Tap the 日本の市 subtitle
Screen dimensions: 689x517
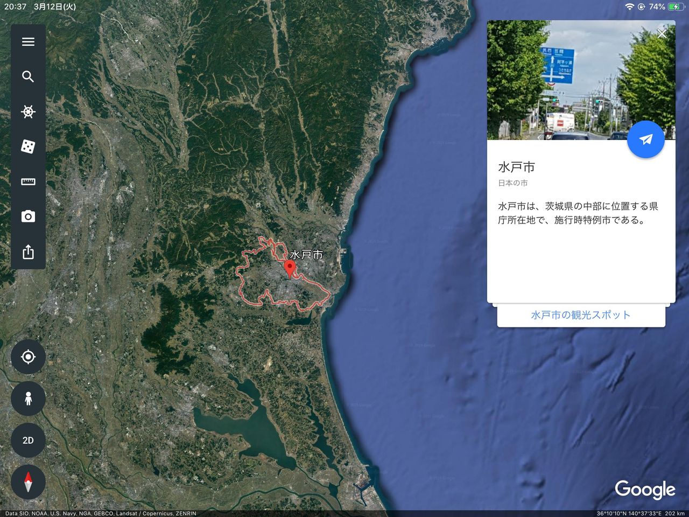(513, 183)
